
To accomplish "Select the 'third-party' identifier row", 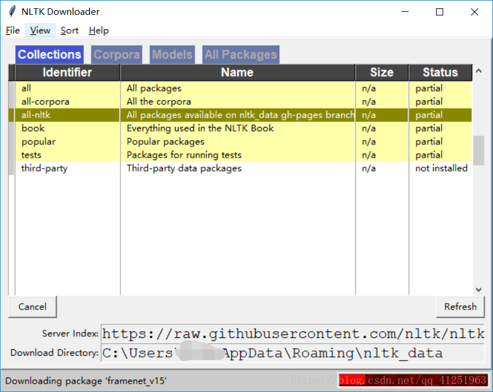I will pyautogui.click(x=67, y=168).
